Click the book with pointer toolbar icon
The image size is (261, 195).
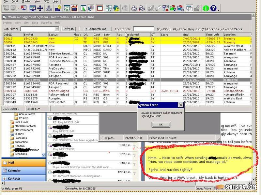pyautogui.click(x=91, y=8)
